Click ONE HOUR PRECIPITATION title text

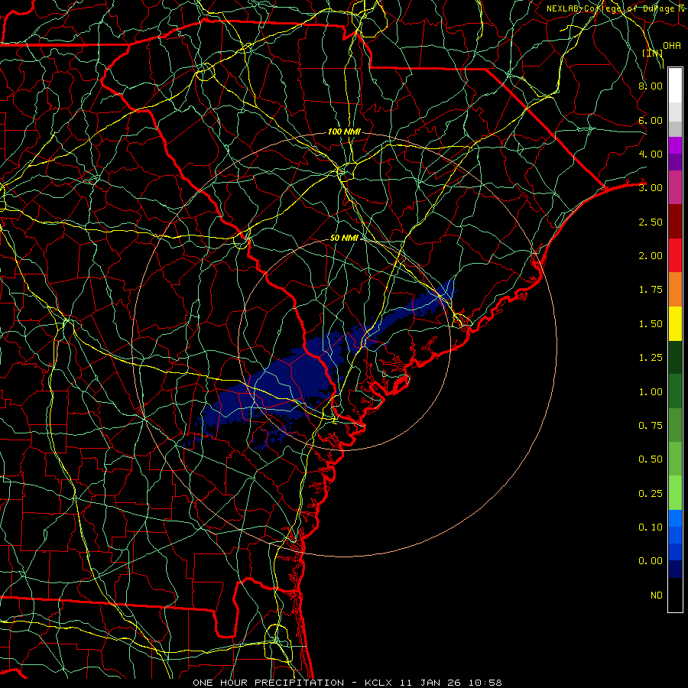coord(268,683)
